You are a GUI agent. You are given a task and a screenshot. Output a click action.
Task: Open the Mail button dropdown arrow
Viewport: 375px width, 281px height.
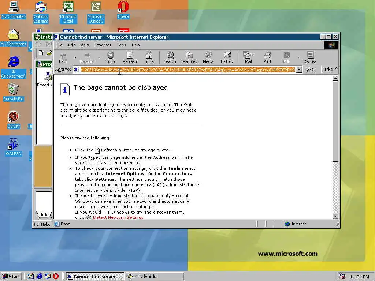point(253,55)
